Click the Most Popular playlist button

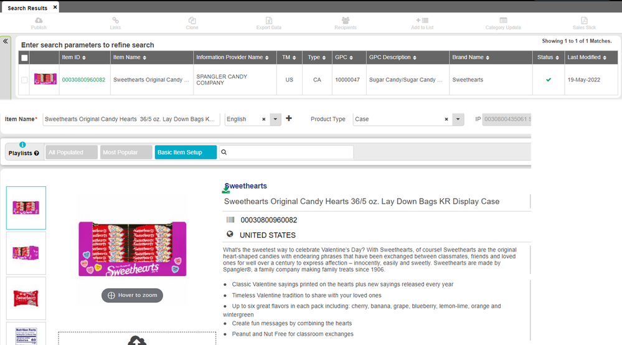(127, 153)
